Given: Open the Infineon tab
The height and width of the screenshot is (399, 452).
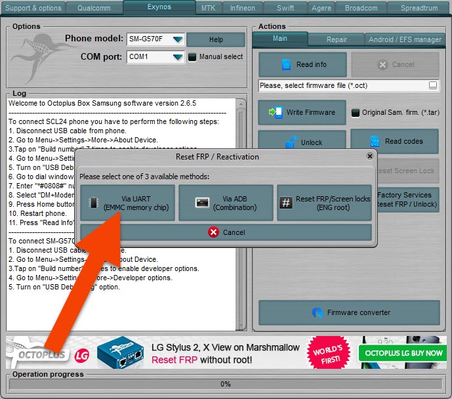Looking at the screenshot, I should pyautogui.click(x=243, y=8).
